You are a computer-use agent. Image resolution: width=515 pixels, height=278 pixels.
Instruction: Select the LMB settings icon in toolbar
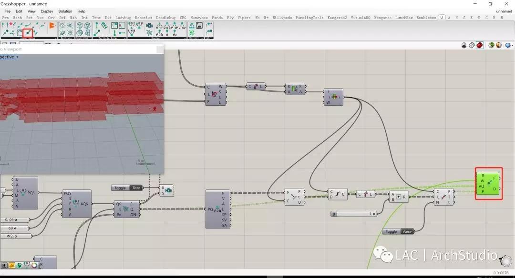point(132,32)
